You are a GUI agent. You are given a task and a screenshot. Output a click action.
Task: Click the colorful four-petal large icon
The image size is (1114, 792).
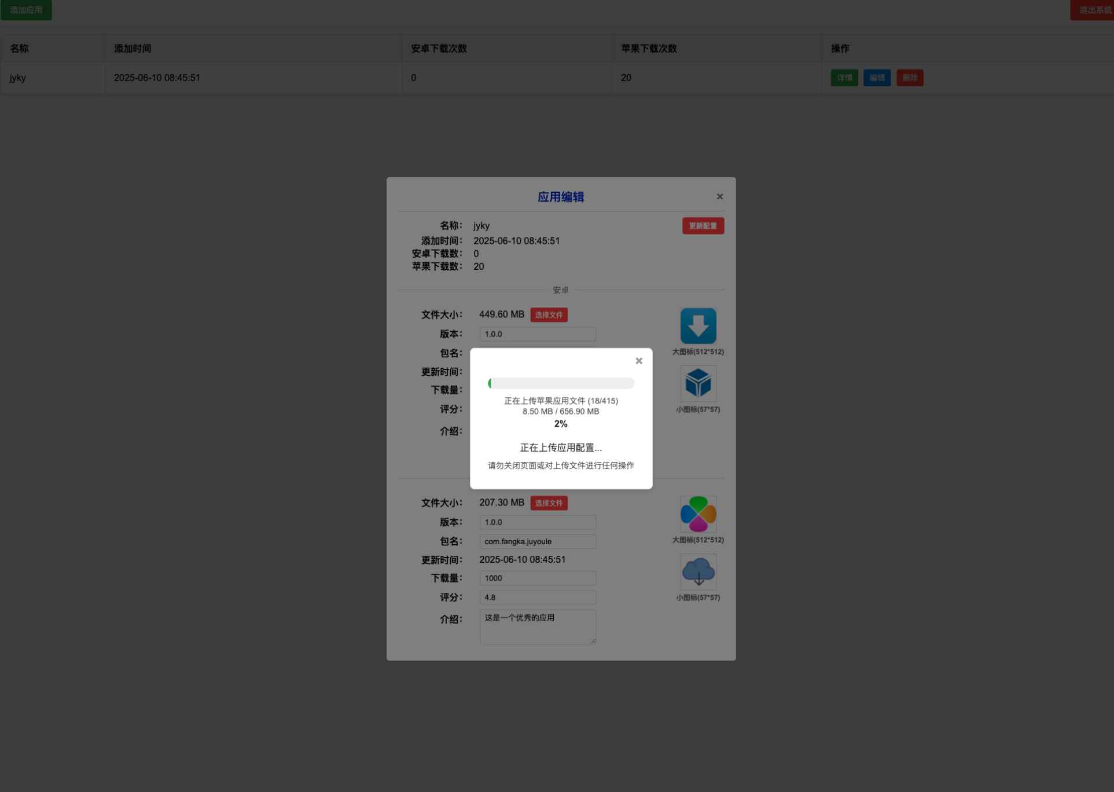[698, 514]
